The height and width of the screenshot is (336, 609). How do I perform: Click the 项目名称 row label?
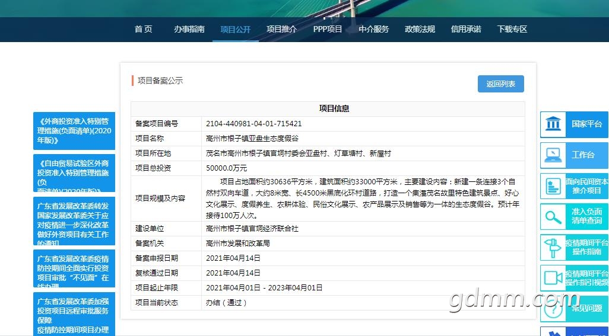point(150,138)
